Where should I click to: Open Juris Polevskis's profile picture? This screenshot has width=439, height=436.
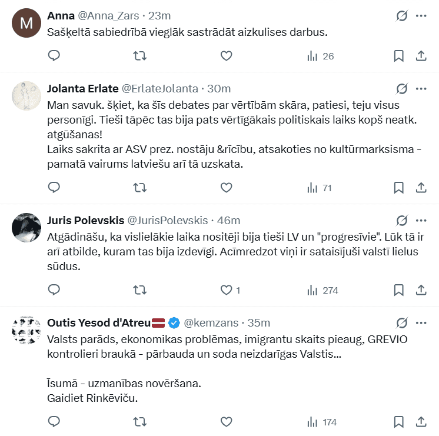click(x=26, y=227)
